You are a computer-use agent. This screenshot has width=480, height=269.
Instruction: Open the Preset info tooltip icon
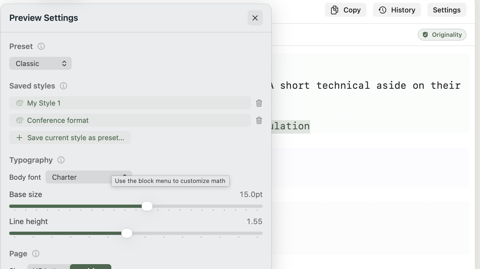(41, 46)
